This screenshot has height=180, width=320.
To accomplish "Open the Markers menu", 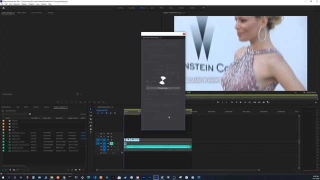I will coord(24,4).
